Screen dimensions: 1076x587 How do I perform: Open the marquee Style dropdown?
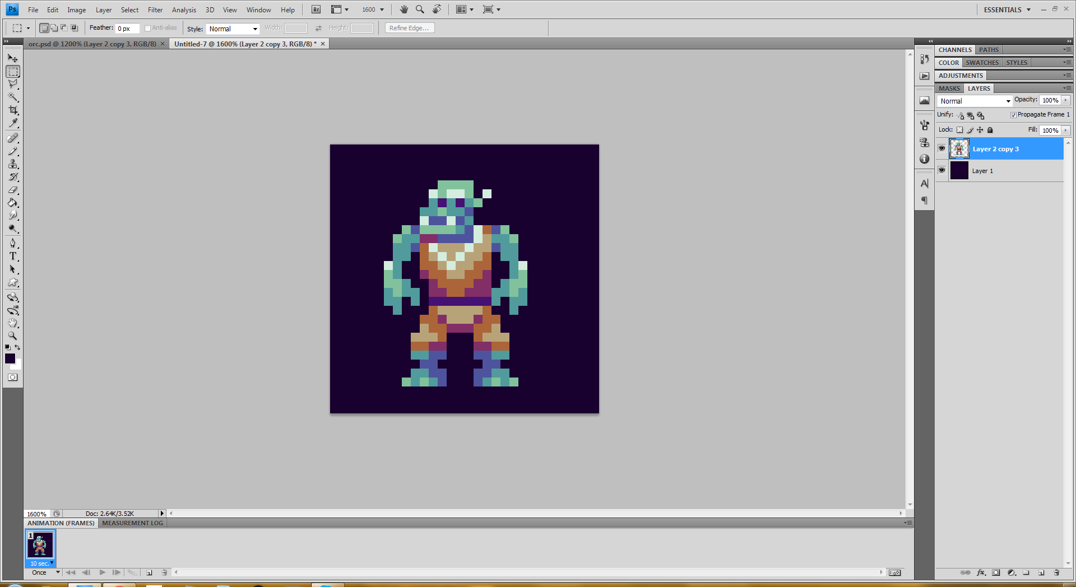pos(233,29)
